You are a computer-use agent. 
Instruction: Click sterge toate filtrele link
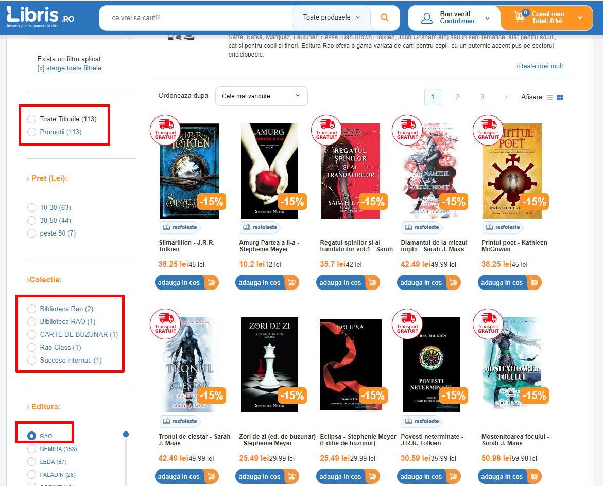pyautogui.click(x=69, y=68)
